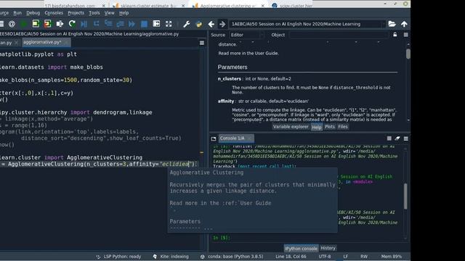The image size is (465, 261).
Task: Start debugging the file
Action: 84,24
